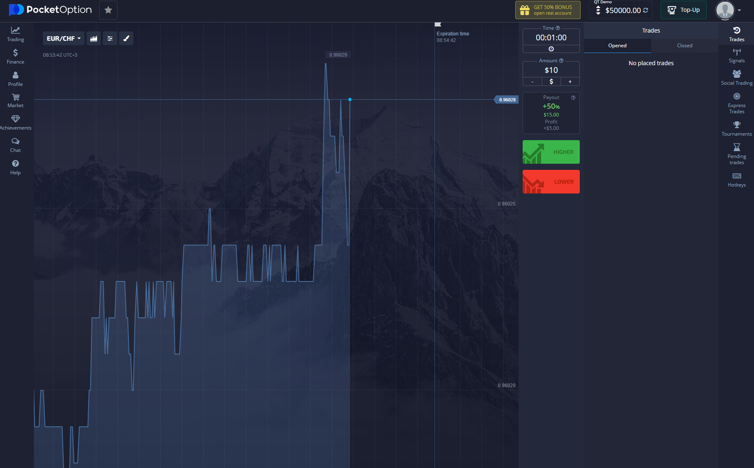
Task: Open the Market shop
Action: (x=16, y=101)
